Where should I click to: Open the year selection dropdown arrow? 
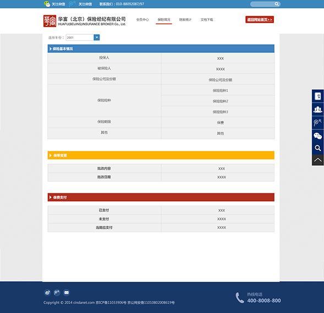point(97,37)
